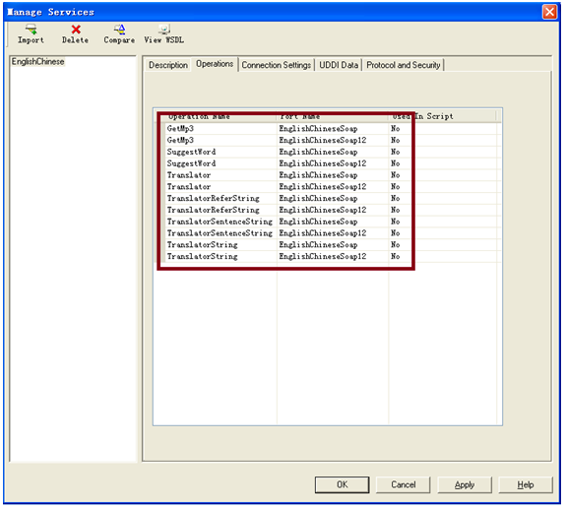Open the Compare tool icon
The width and height of the screenshot is (566, 508).
pyautogui.click(x=119, y=29)
